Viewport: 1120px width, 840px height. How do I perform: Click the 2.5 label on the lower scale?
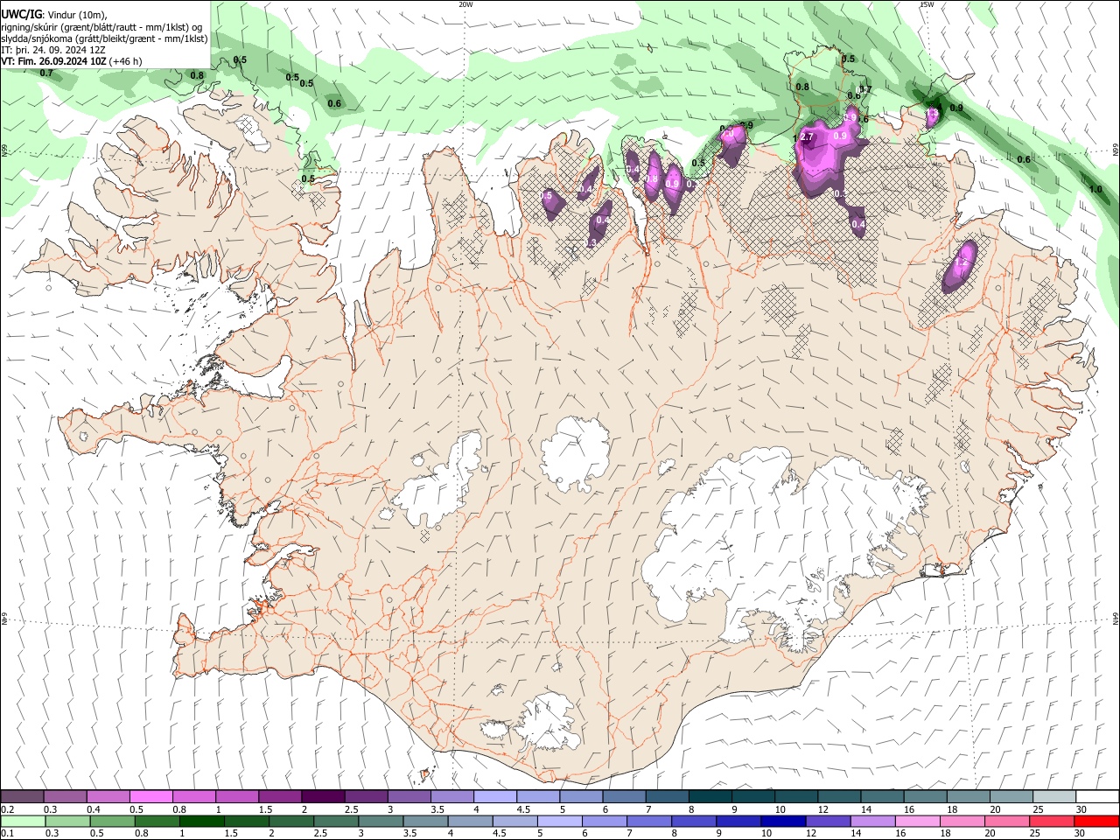pos(321,834)
